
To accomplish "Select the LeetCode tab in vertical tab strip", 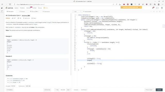I will (x=2, y=11).
